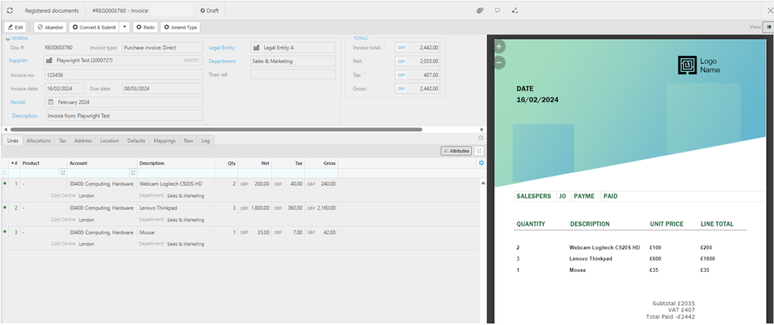Expand the Convert & Submit dropdown arrow

tap(125, 27)
